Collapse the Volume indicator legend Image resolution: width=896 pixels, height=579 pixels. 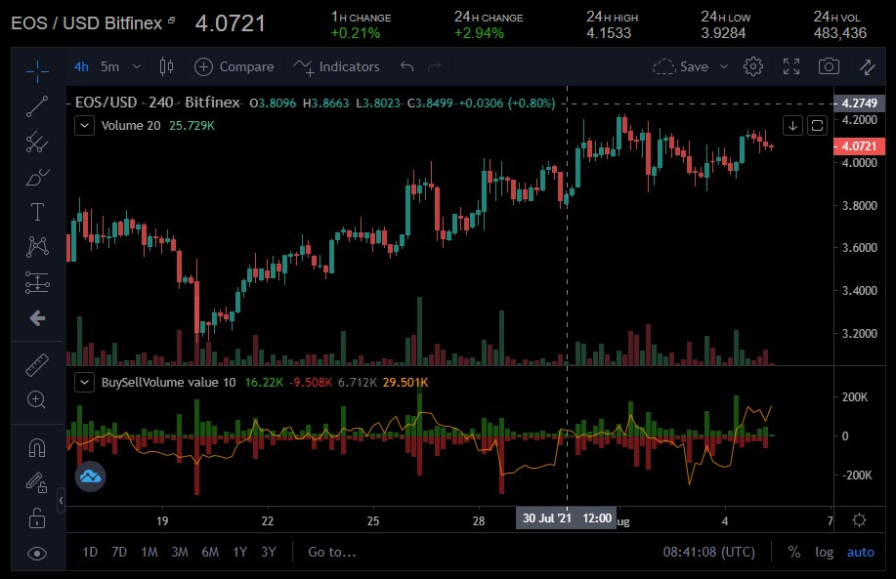(x=85, y=126)
